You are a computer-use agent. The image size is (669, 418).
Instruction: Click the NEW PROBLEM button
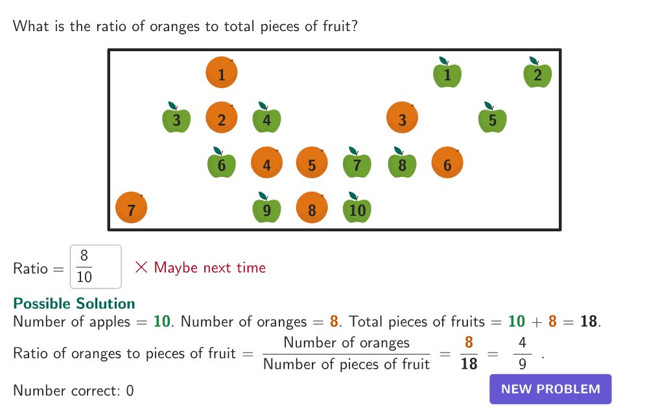(550, 389)
